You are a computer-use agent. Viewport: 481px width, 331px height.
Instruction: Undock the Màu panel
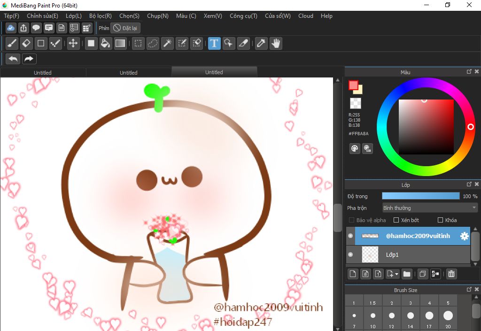469,71
